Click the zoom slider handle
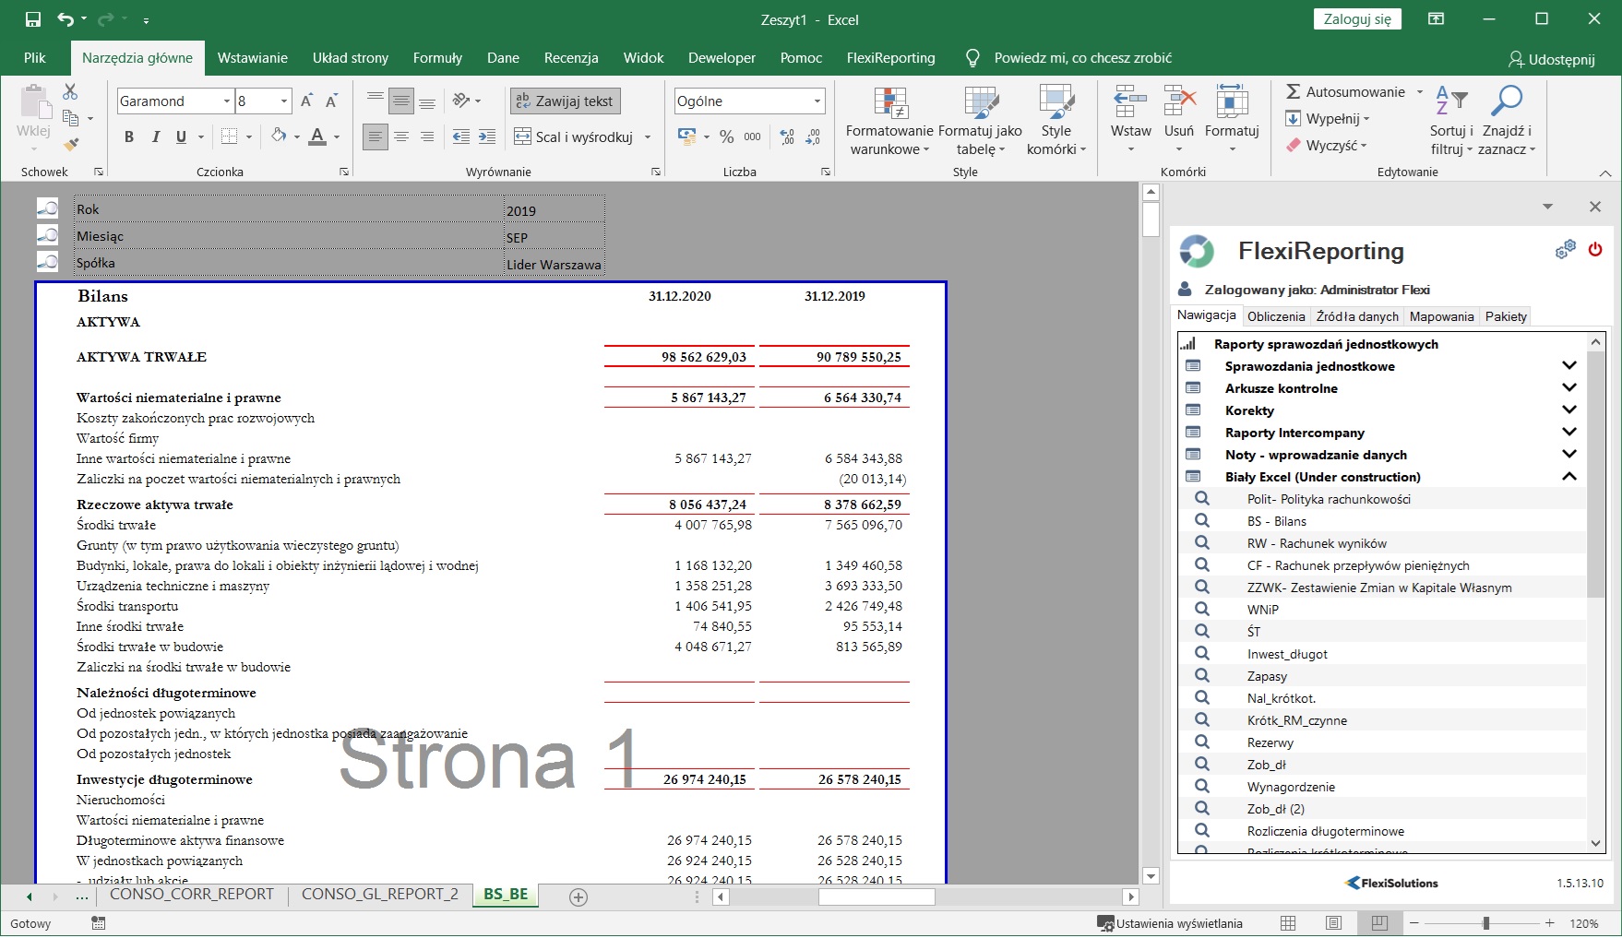Image resolution: width=1622 pixels, height=938 pixels. click(1485, 923)
